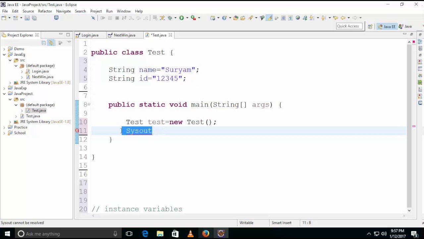Viewport: 424px width, 239px height.
Task: Click the Open Web Browser globe icon
Action: coord(297,18)
